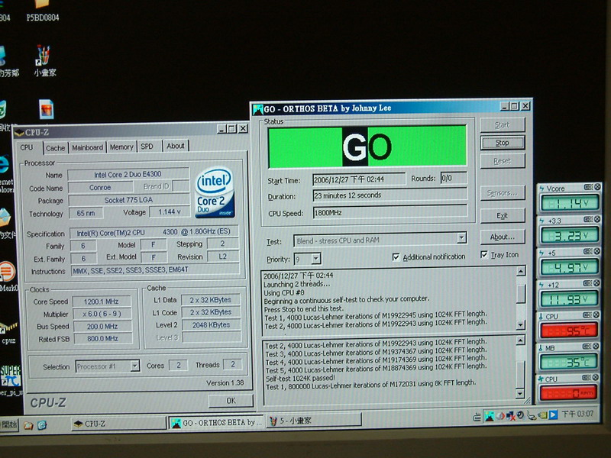Image resolution: width=611 pixels, height=458 pixels.
Task: Click the lower ORTHOS log scroll-up arrow
Action: (x=521, y=340)
